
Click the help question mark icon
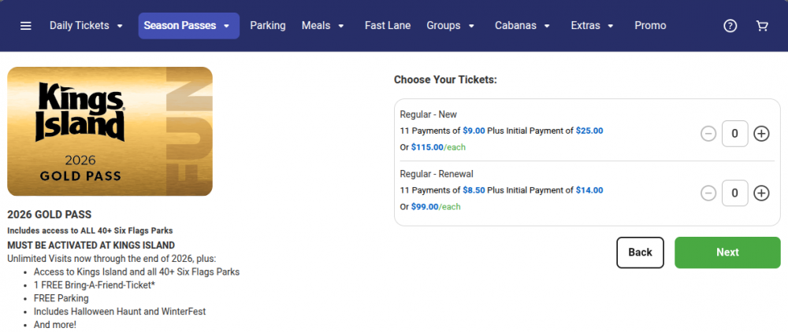pyautogui.click(x=730, y=26)
